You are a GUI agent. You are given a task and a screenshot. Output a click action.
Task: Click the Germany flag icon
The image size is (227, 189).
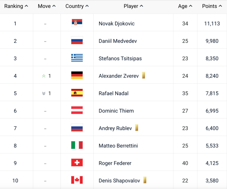point(77,75)
